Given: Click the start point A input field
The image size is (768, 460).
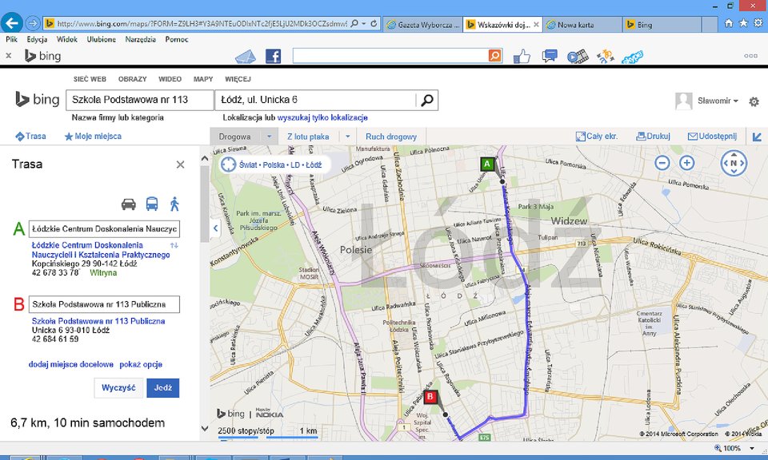Looking at the screenshot, I should pos(104,228).
